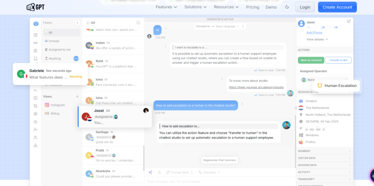
Task: Expand sidebar with small chevron under logo
Action: pyautogui.click(x=41, y=28)
